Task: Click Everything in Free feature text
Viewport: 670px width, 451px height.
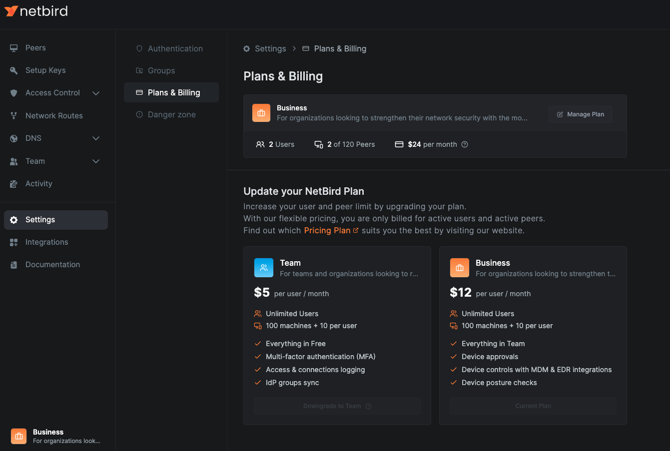Action: point(296,344)
